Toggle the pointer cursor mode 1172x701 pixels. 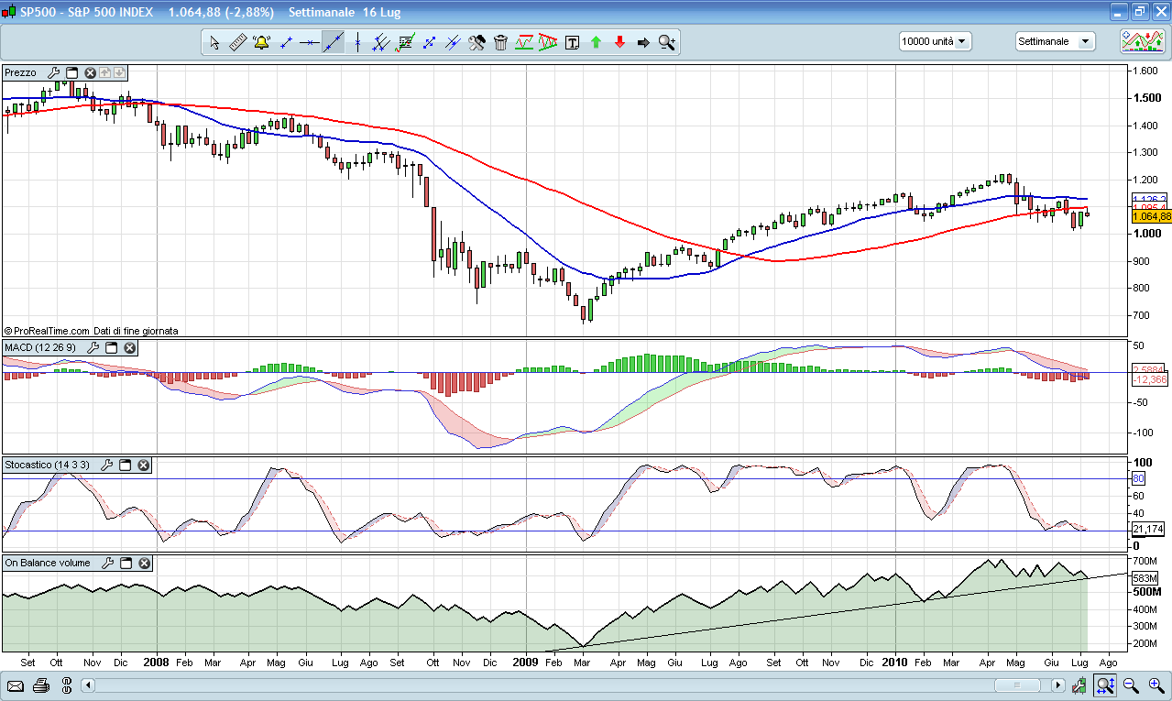[x=214, y=42]
